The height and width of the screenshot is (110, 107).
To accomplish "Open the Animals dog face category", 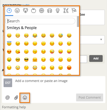I will point(26,10).
